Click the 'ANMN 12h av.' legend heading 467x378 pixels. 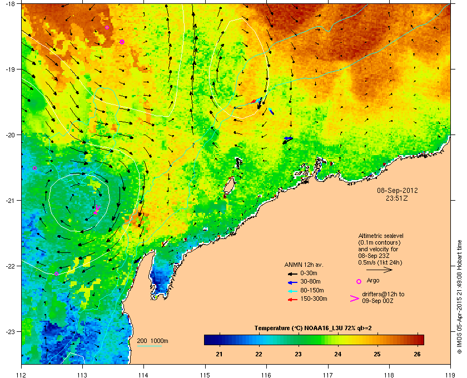(x=304, y=265)
